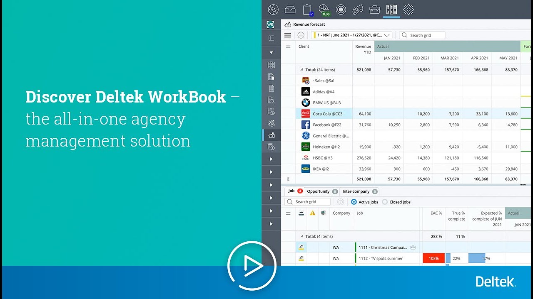533x299 pixels.
Task: Open the NRF June 2021 forecast dropdown
Action: [352, 35]
